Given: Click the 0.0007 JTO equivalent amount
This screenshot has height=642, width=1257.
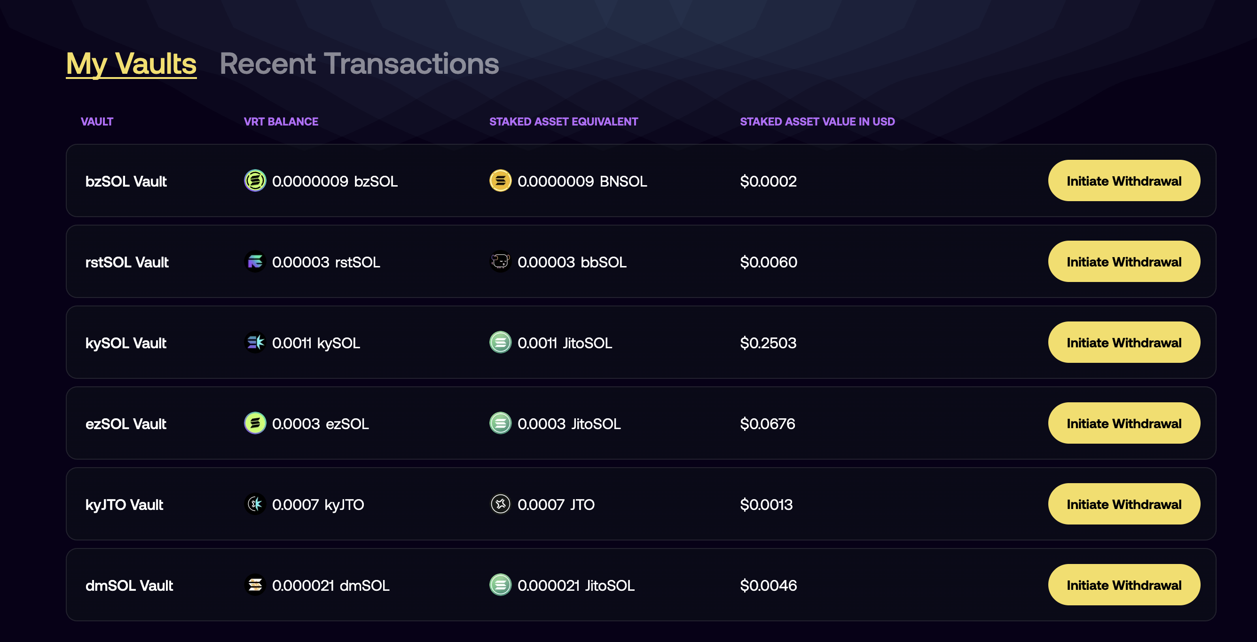Looking at the screenshot, I should coord(556,505).
